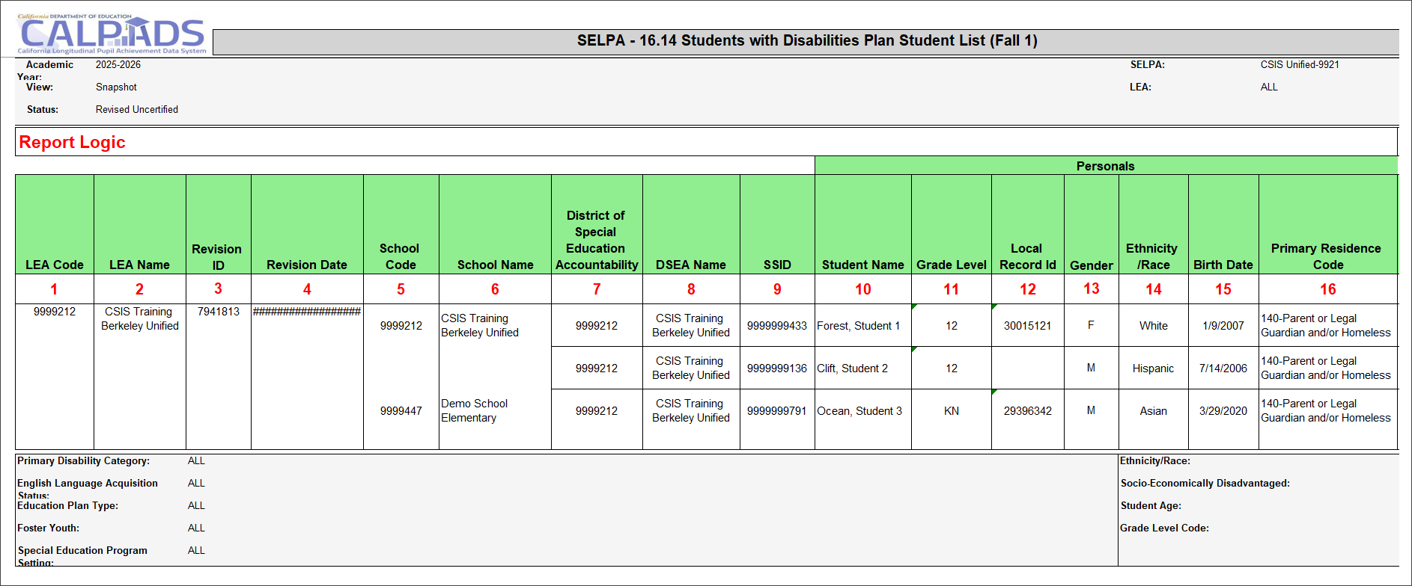Select the Ocean, Student 3 cell

tap(859, 411)
